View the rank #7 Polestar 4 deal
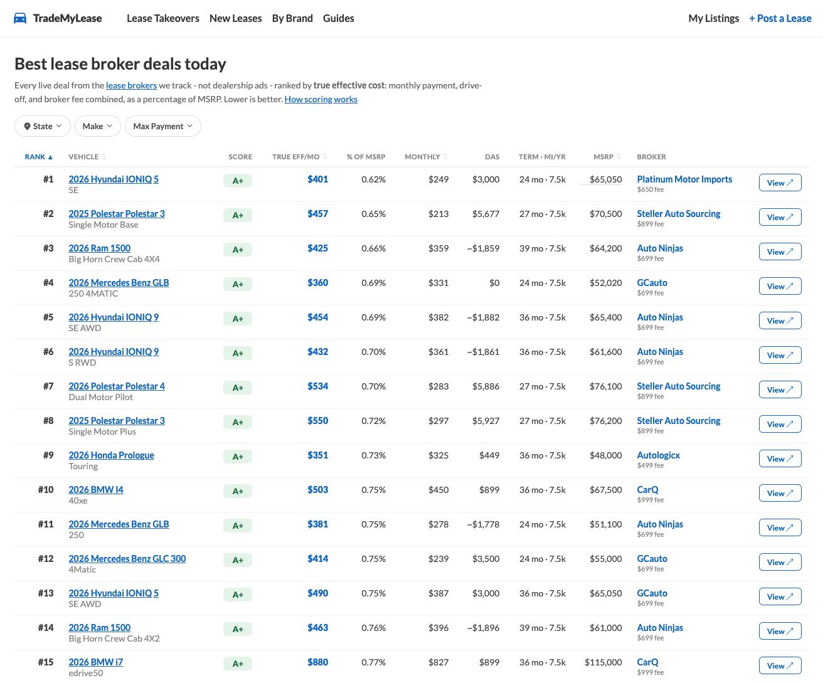 tap(780, 390)
